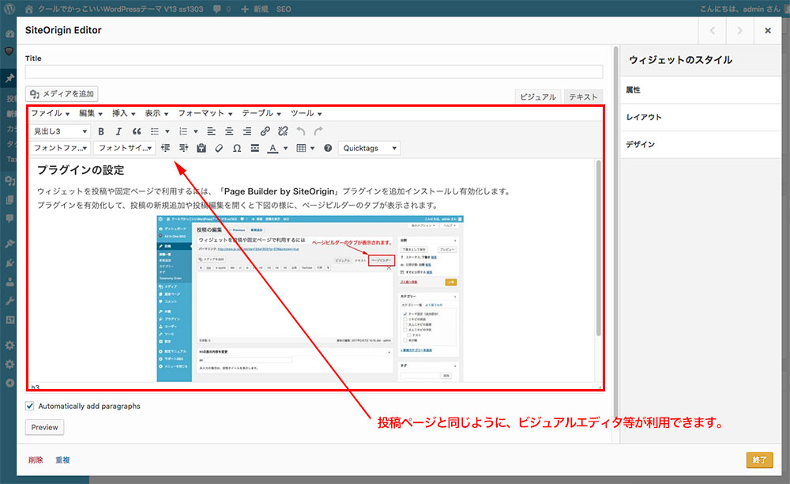Image resolution: width=790 pixels, height=484 pixels.
Task: Click the home icon in the admin bar
Action: tap(28, 9)
